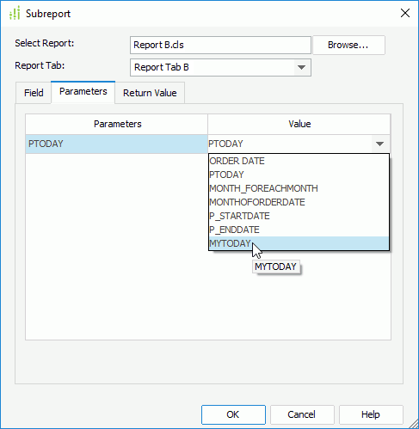Click the Select Report input field
This screenshot has width=419, height=429.
(x=220, y=45)
